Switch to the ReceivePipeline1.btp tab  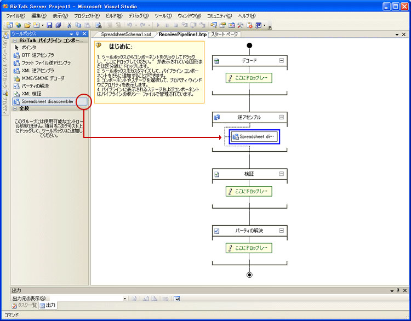click(x=182, y=35)
